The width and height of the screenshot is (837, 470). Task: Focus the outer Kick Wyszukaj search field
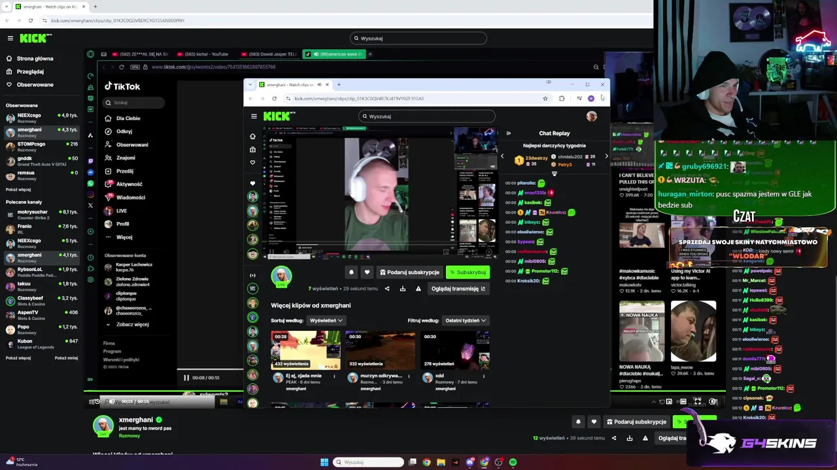[x=418, y=39]
